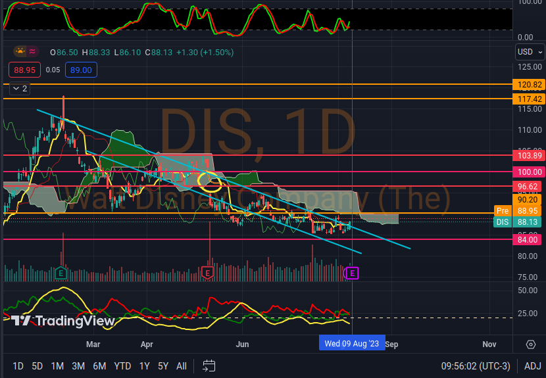Expand the collapsed indicators legend showing 2
Viewport: 546px width, 378px height.
click(x=20, y=88)
